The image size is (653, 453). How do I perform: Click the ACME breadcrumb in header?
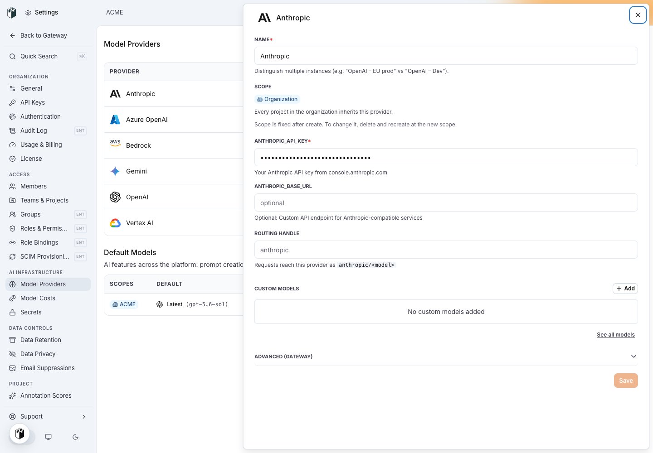coord(114,12)
